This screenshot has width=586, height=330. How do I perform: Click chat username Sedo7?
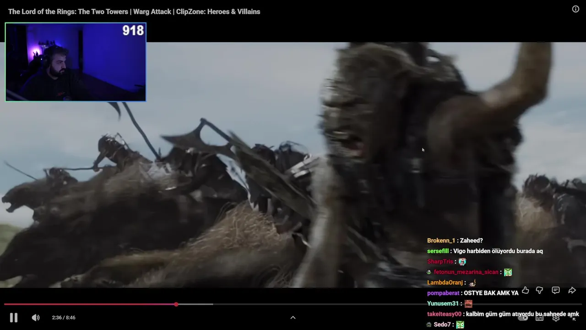coord(442,324)
